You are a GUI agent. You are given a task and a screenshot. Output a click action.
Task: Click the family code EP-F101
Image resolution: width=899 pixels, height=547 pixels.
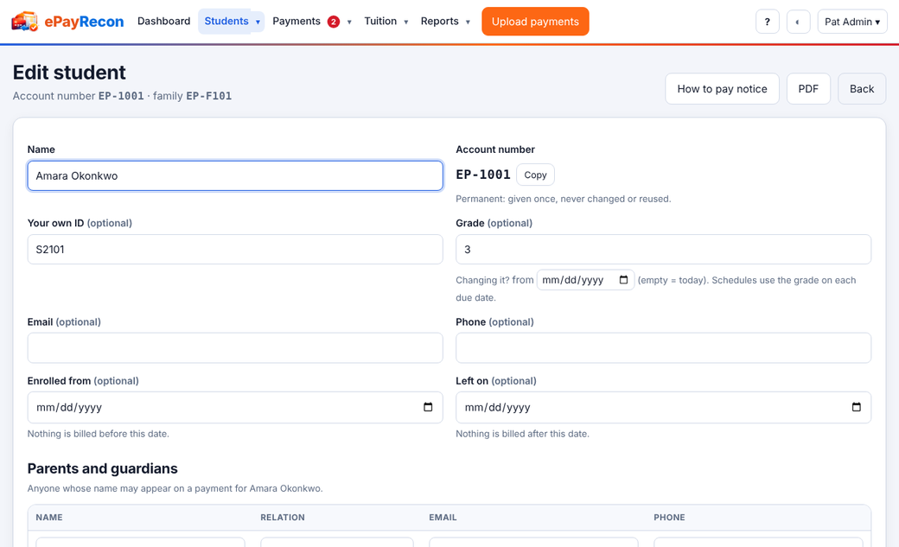click(208, 96)
